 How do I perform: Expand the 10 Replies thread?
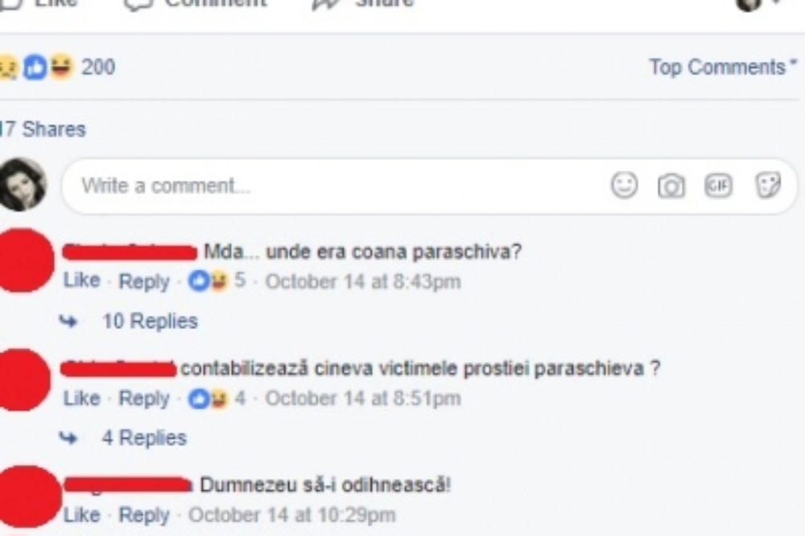150,321
